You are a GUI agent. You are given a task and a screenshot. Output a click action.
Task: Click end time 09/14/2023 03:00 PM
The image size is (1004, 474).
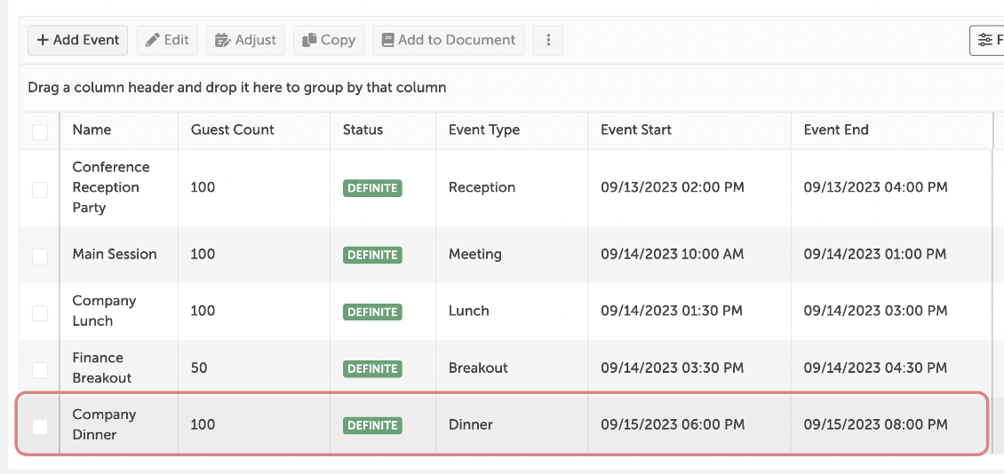(x=876, y=311)
